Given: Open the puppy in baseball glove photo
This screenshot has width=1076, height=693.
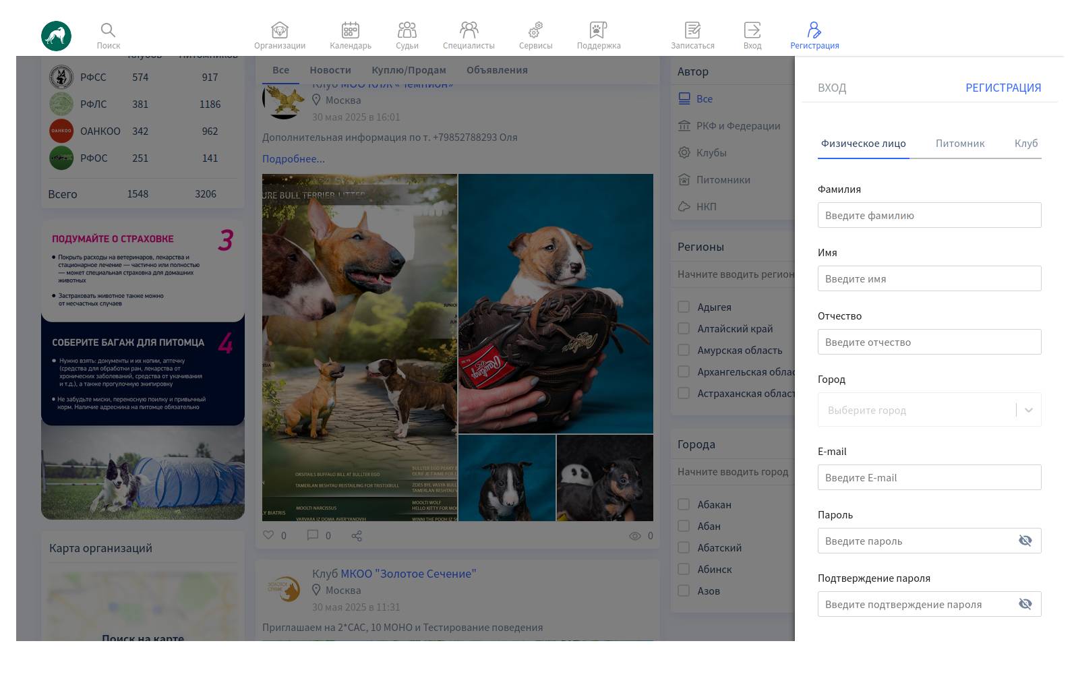Looking at the screenshot, I should (556, 303).
